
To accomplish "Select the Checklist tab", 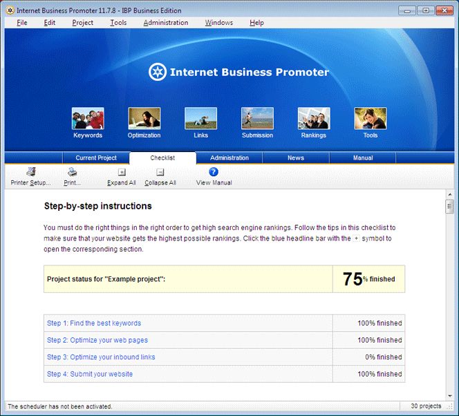I will pyautogui.click(x=162, y=158).
